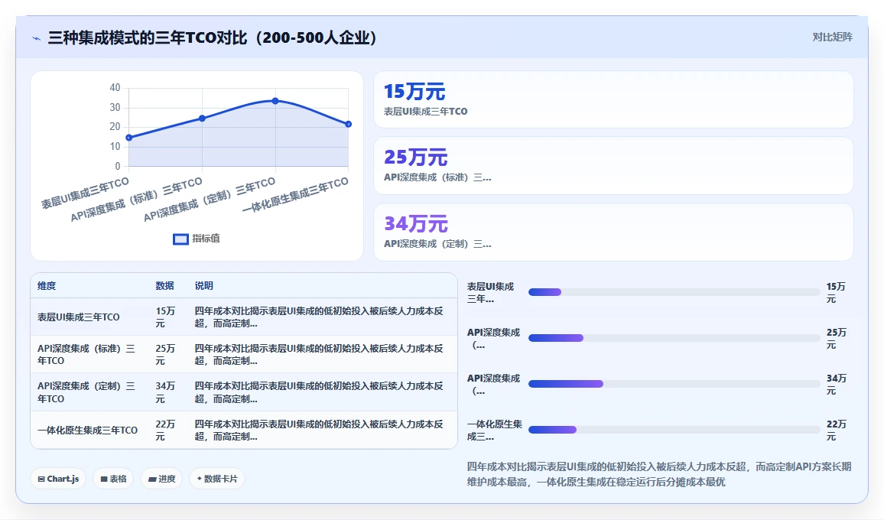Click the icon inside the Chart.js tag

(x=41, y=479)
